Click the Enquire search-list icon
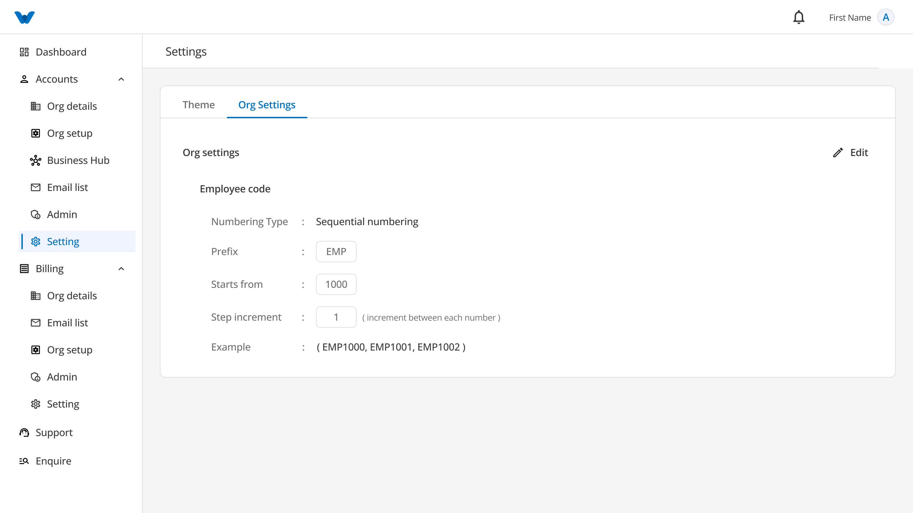 pos(24,461)
